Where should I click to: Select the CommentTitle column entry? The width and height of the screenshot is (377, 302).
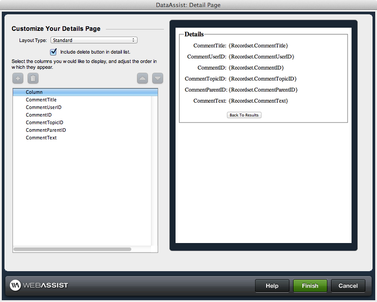pos(41,100)
